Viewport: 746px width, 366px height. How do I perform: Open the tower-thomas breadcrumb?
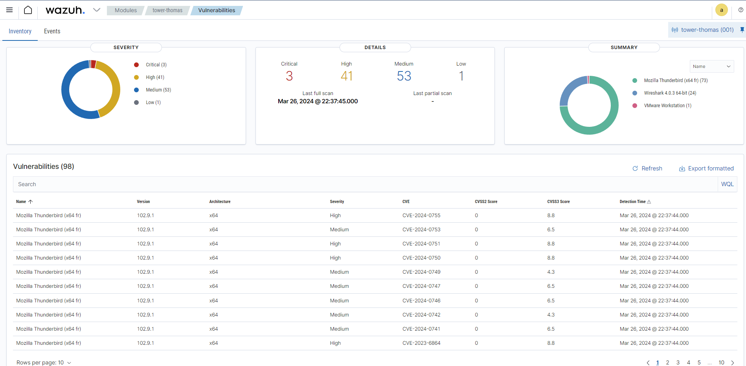(167, 10)
